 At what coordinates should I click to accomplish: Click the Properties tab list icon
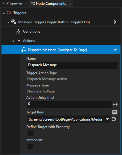[4, 3]
